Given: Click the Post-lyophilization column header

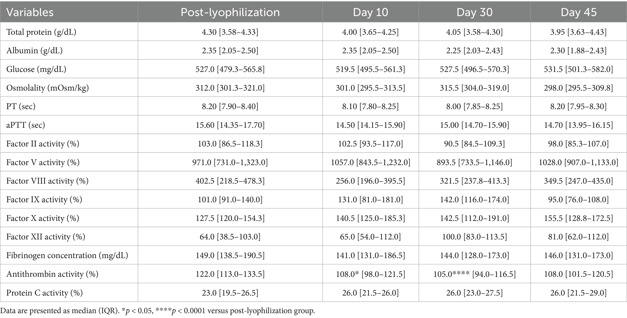Looking at the screenshot, I should [x=230, y=12].
